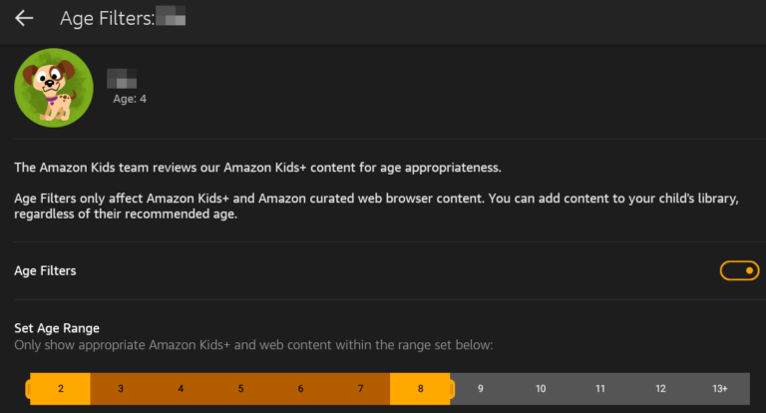
Task: Choose age 9 on the range bar
Action: pos(480,388)
